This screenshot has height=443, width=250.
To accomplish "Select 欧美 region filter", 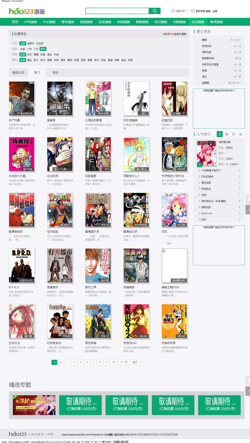I will tap(42, 55).
